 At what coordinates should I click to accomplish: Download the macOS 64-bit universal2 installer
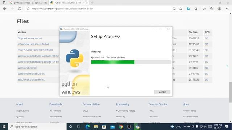click(36, 50)
